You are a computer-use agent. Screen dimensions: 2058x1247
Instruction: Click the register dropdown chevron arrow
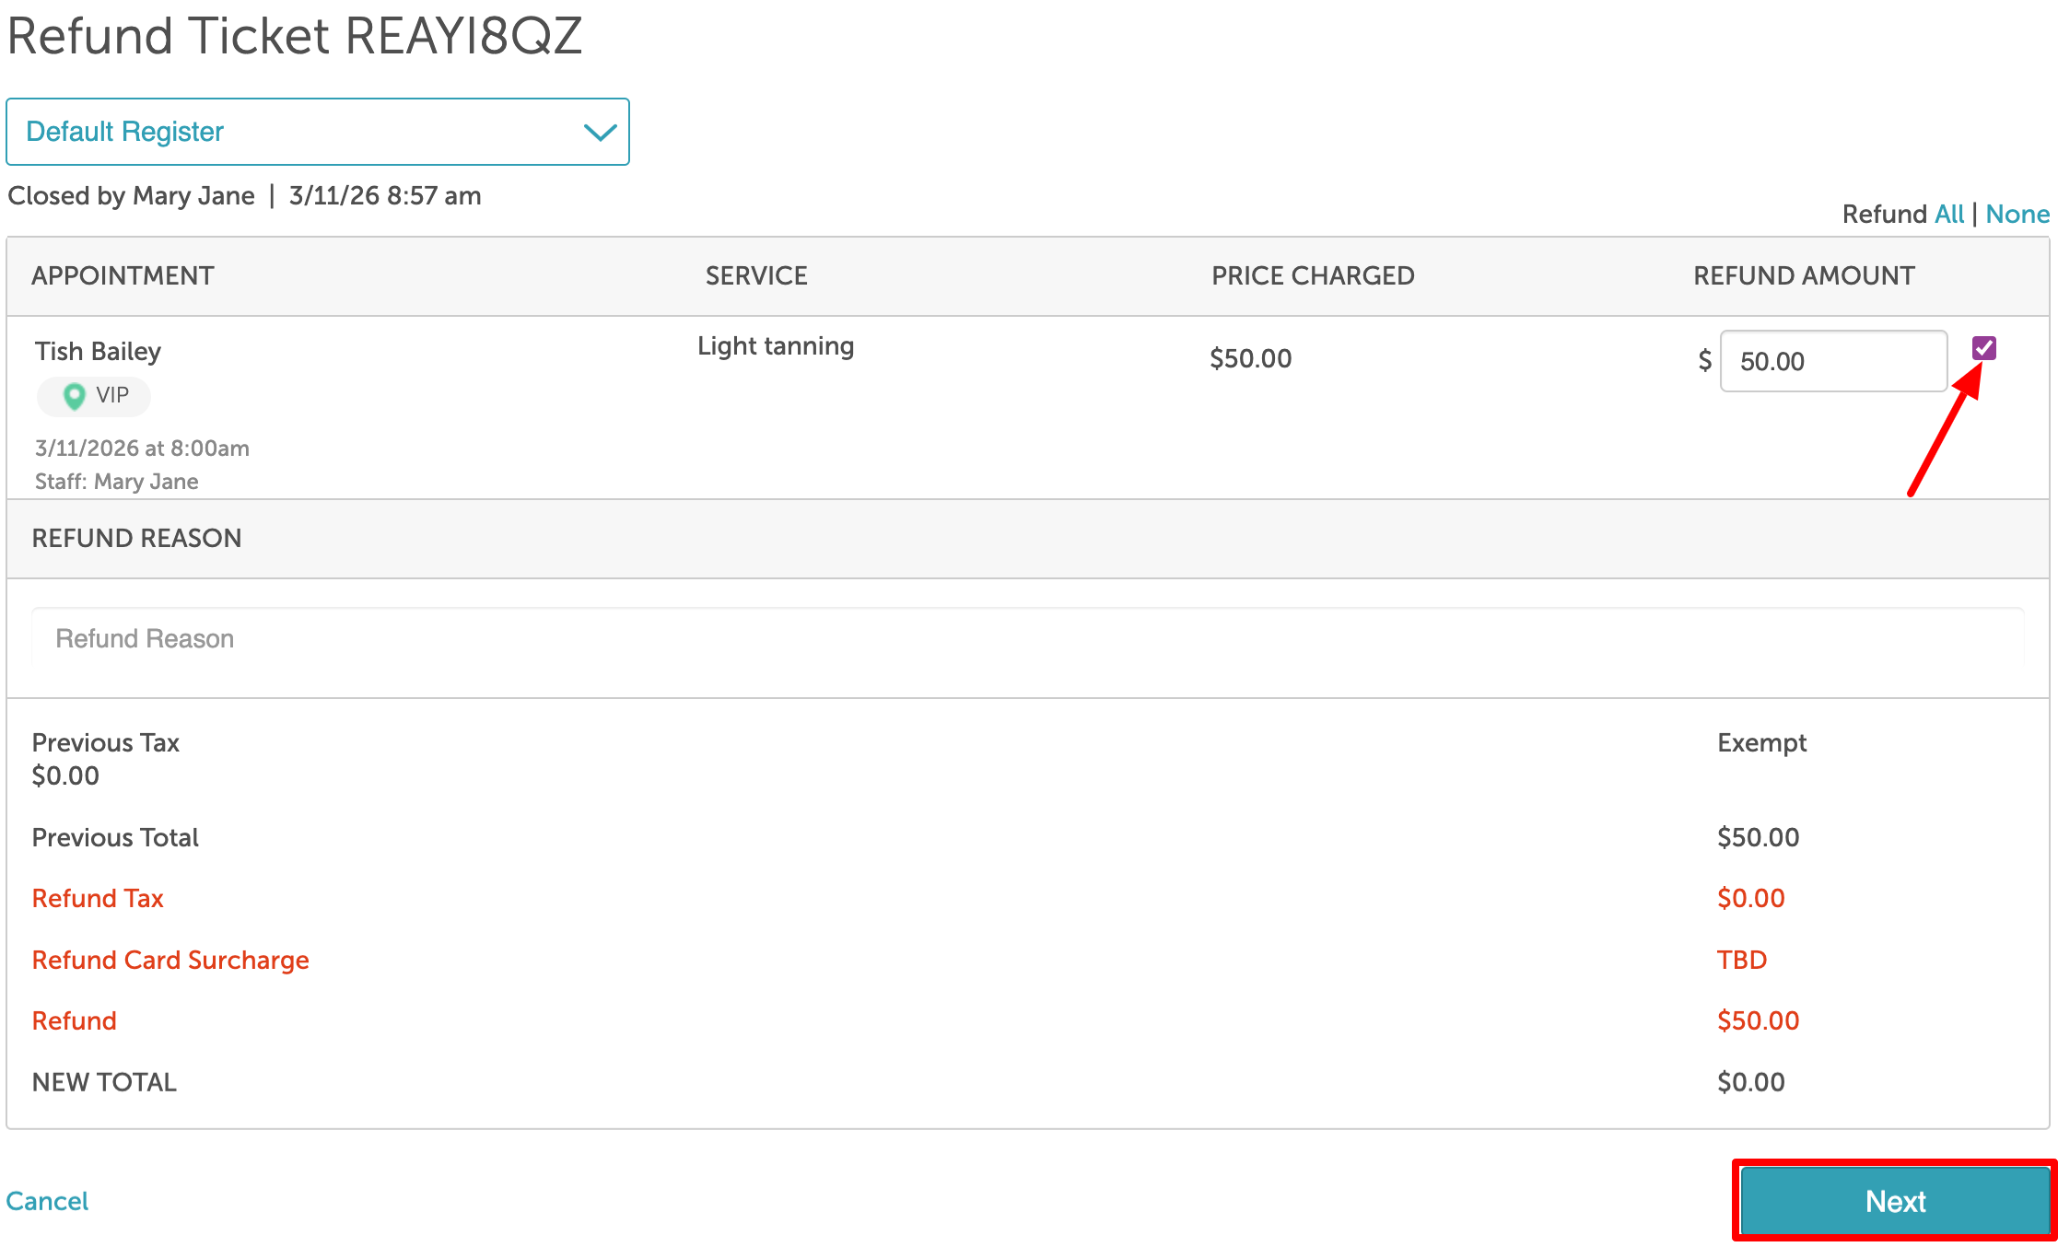(x=600, y=133)
